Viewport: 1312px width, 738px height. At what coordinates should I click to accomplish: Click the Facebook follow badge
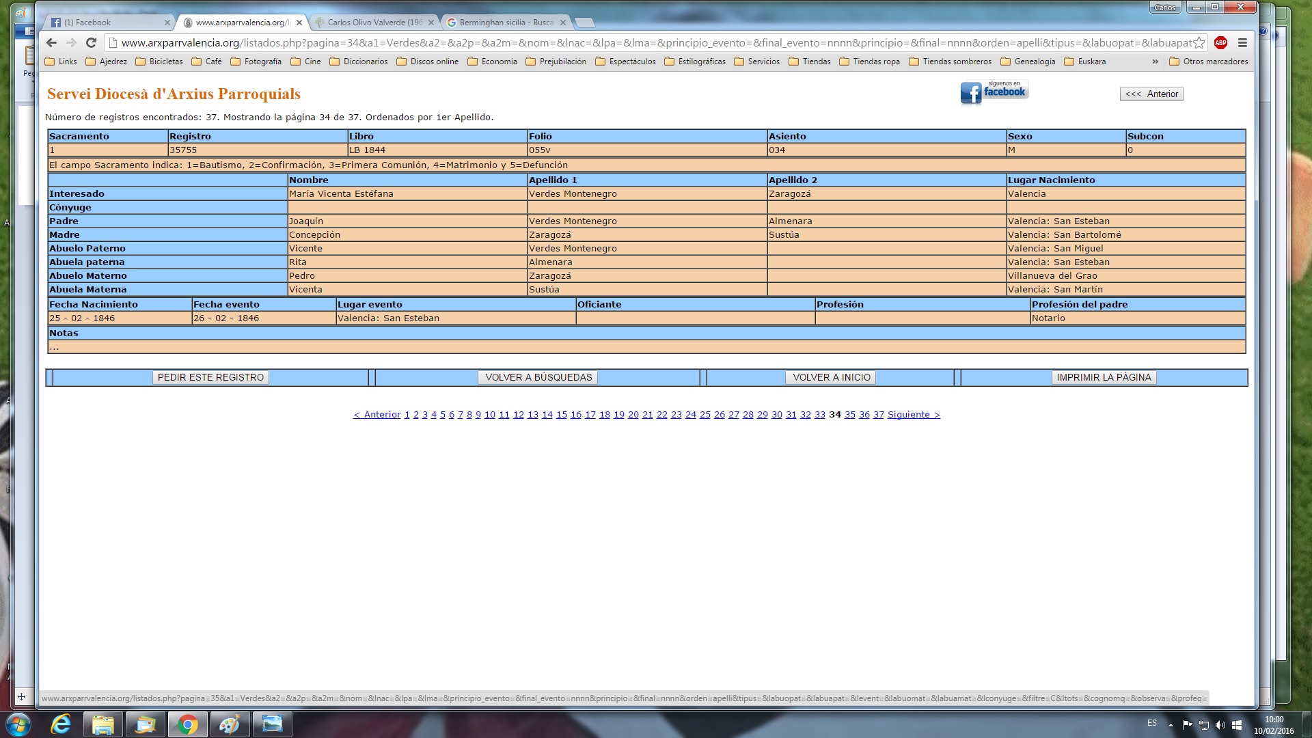click(x=994, y=92)
